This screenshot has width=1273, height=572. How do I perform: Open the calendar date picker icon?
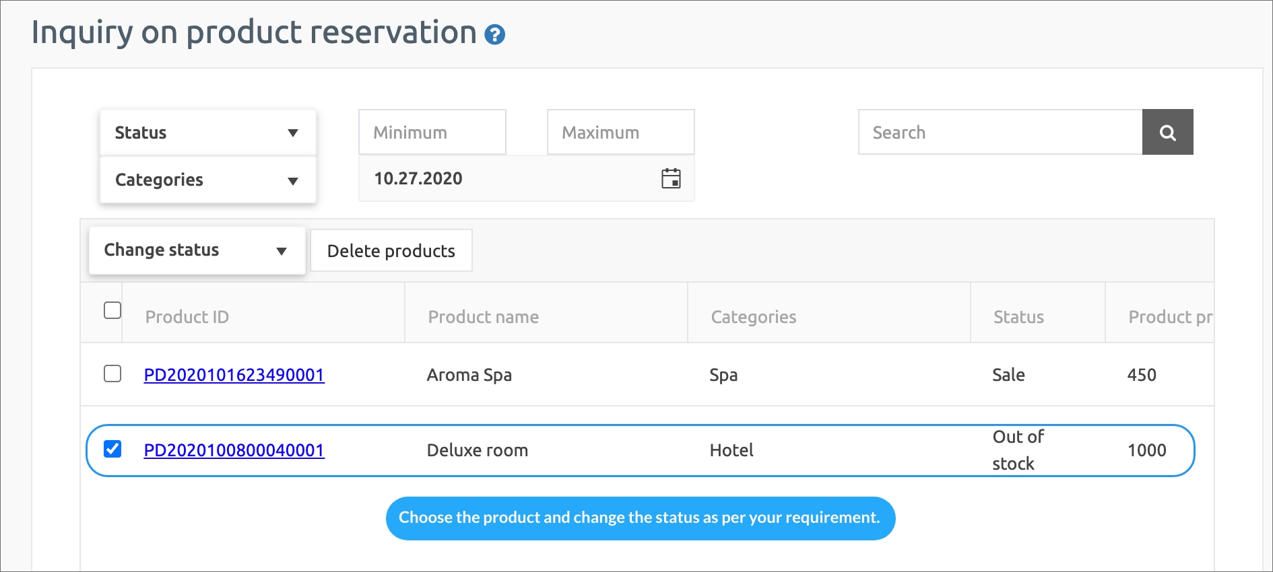click(x=671, y=178)
